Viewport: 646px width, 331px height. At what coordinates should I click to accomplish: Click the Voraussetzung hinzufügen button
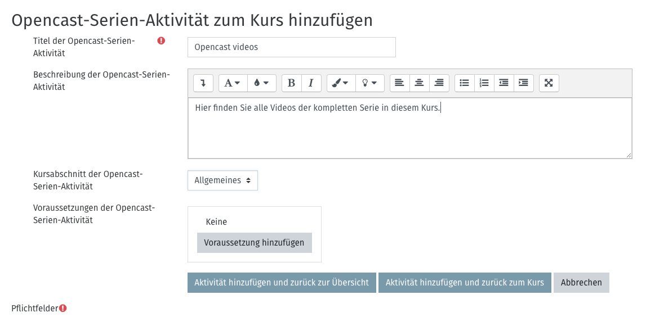(x=254, y=243)
